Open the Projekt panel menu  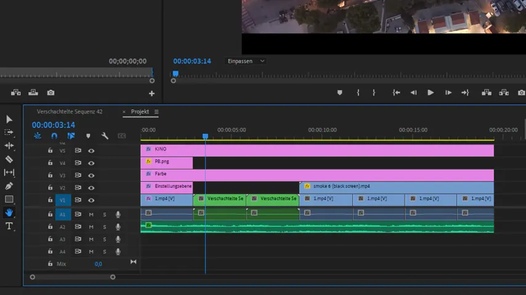[156, 112]
